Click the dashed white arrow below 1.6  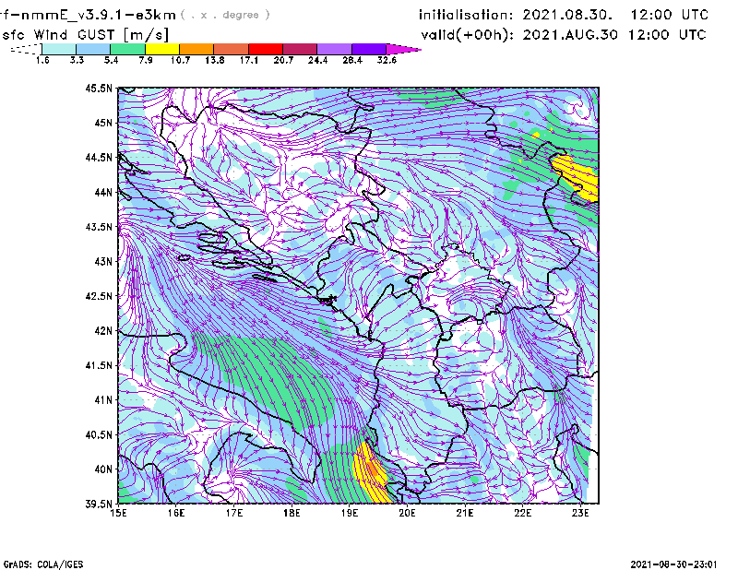(x=26, y=49)
